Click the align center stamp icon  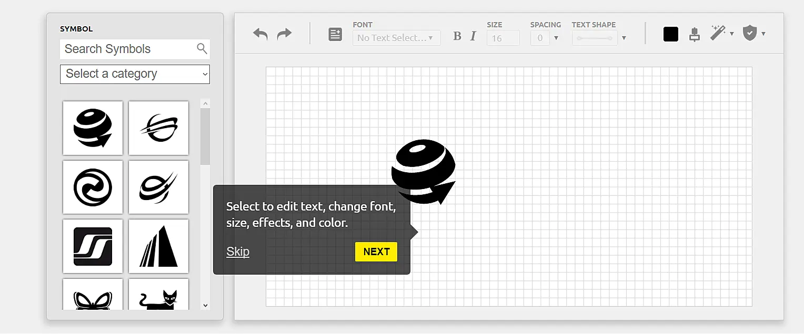(x=695, y=35)
